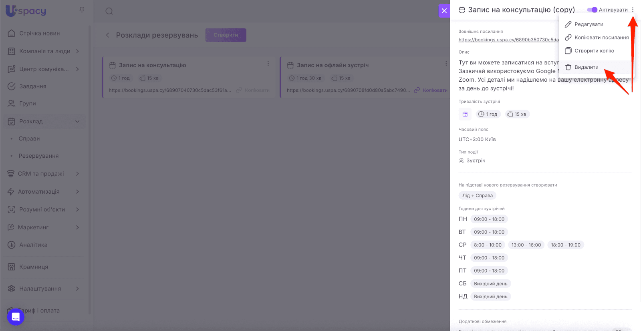
Task: Click Копіювати on the офлайн зустріч card
Action: [x=435, y=90]
